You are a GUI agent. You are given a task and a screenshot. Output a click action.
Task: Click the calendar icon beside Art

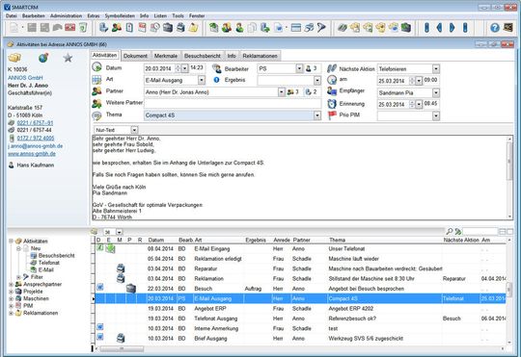click(96, 80)
